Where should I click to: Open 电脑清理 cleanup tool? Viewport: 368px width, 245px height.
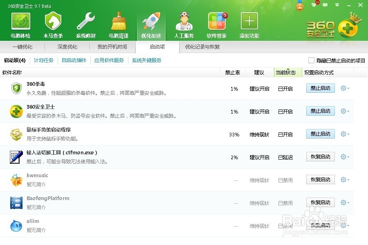118,23
